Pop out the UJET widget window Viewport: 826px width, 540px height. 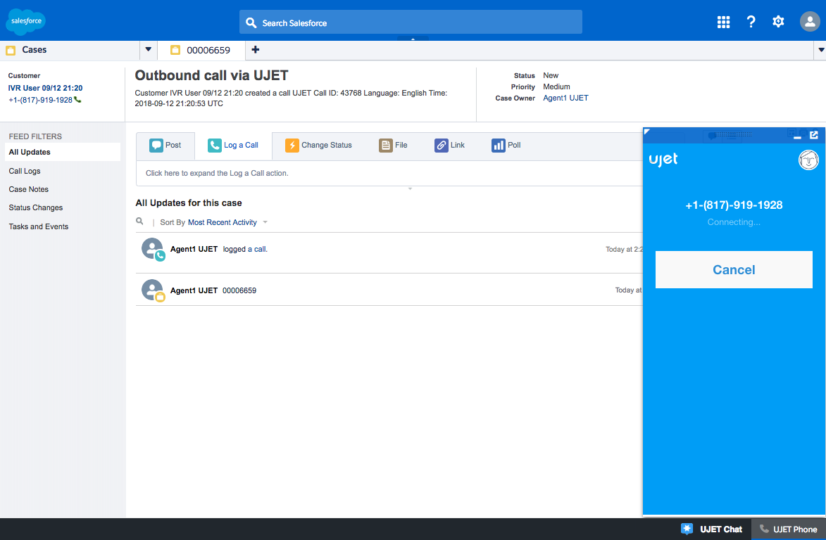[x=814, y=135]
